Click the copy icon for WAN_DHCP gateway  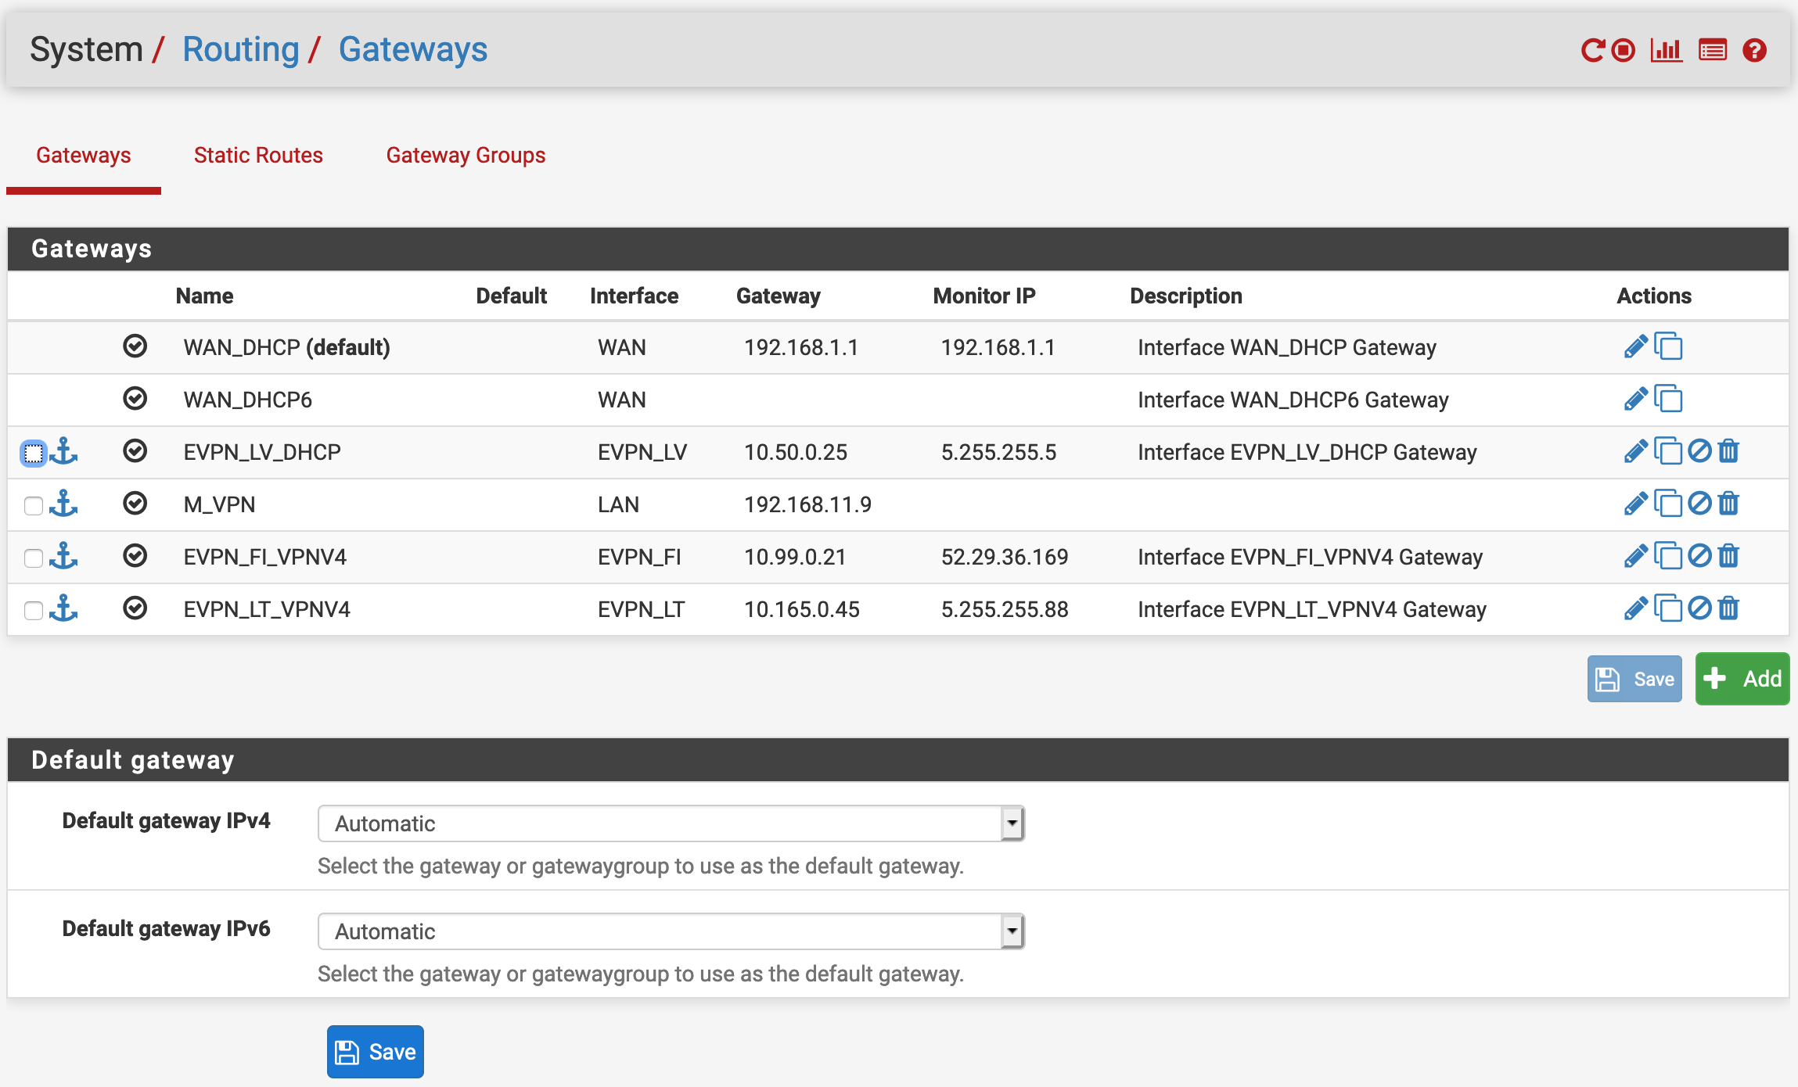click(x=1670, y=348)
